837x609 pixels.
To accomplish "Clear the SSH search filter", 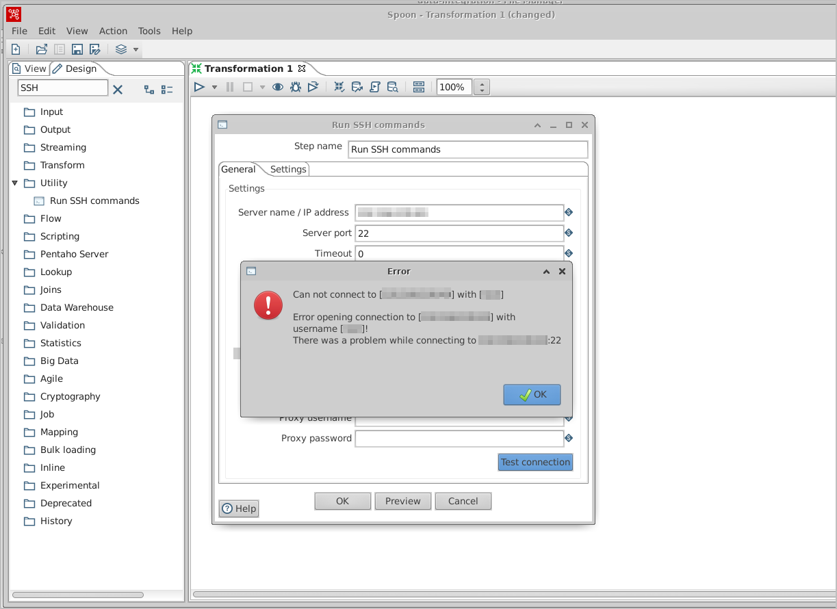I will tap(118, 89).
